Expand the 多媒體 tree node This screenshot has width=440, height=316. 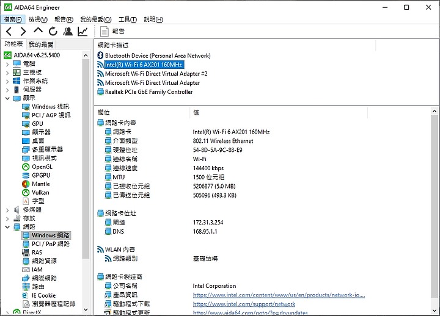pos(7,210)
